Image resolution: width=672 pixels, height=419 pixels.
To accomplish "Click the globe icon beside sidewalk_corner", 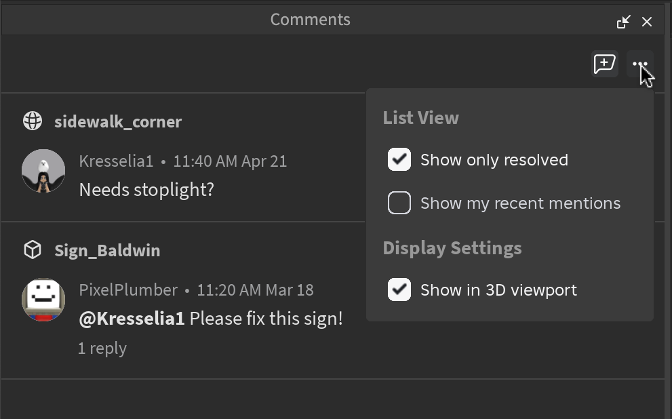I will 33,121.
